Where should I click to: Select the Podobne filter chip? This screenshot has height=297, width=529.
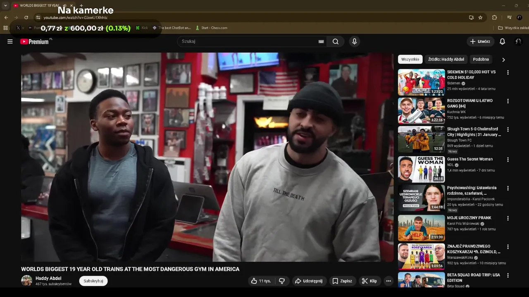coord(481,59)
